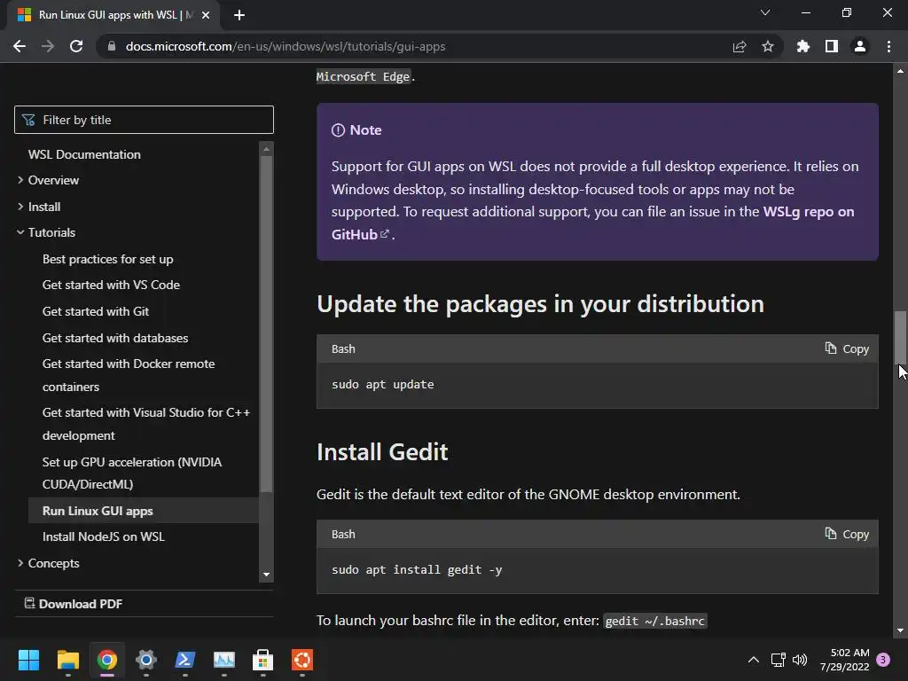Open Ubuntu from taskbar
The height and width of the screenshot is (681, 908).
click(x=302, y=660)
